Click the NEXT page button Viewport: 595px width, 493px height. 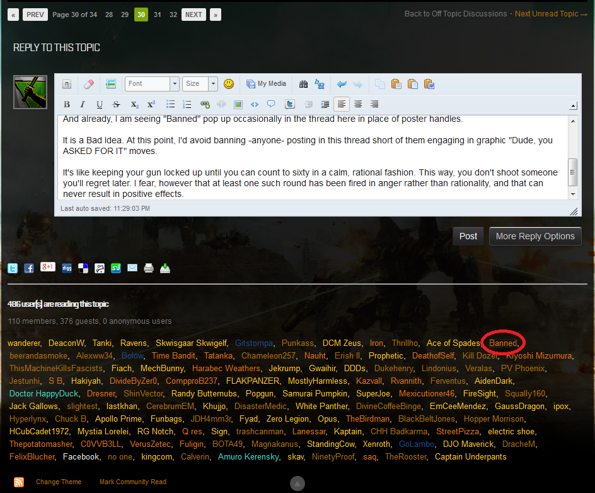pos(194,15)
